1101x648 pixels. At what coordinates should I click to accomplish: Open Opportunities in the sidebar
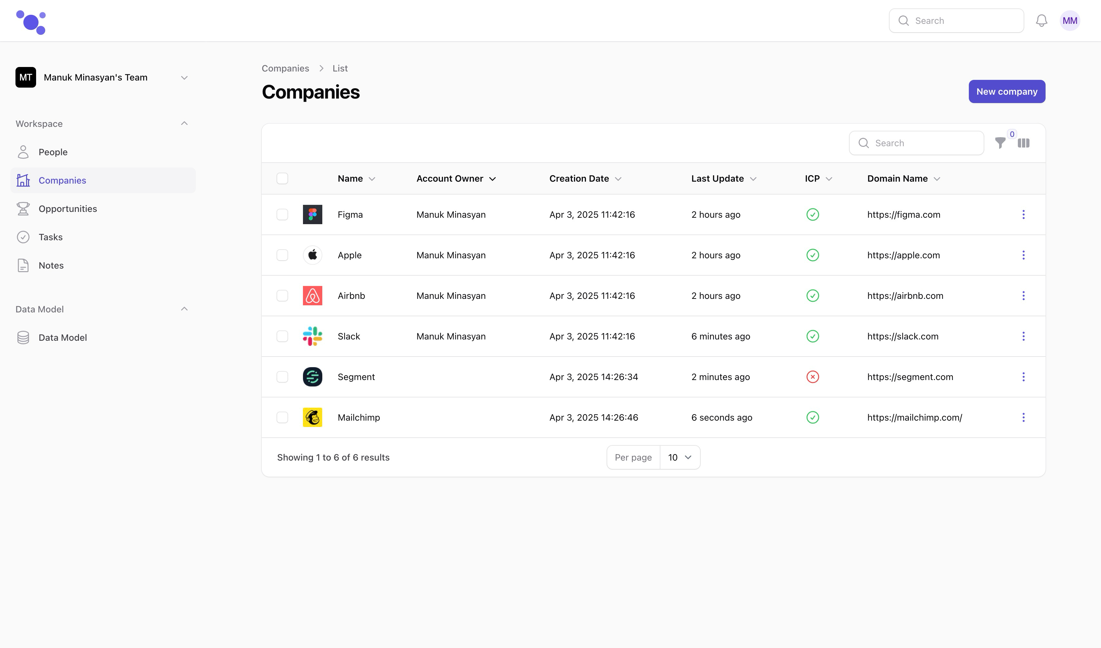(68, 209)
